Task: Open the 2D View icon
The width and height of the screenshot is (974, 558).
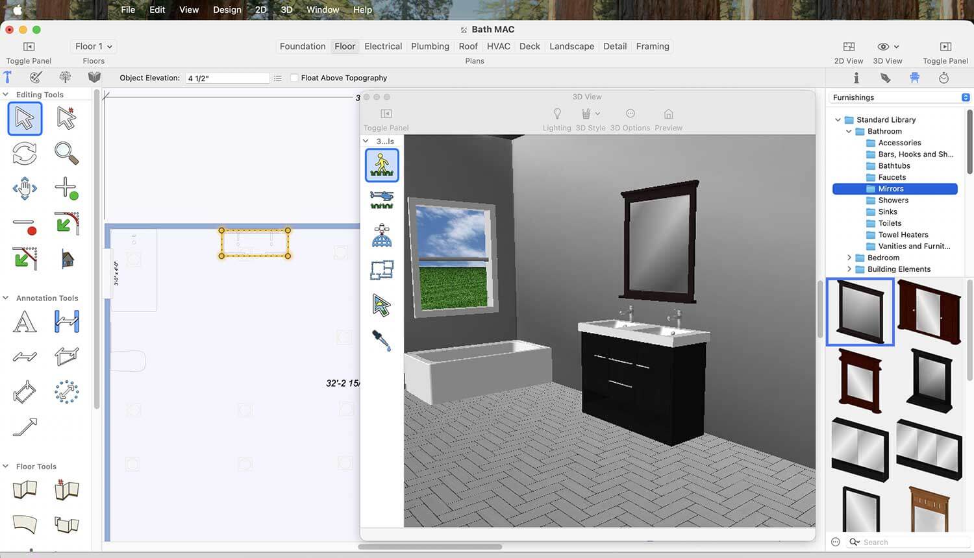Action: [x=848, y=47]
